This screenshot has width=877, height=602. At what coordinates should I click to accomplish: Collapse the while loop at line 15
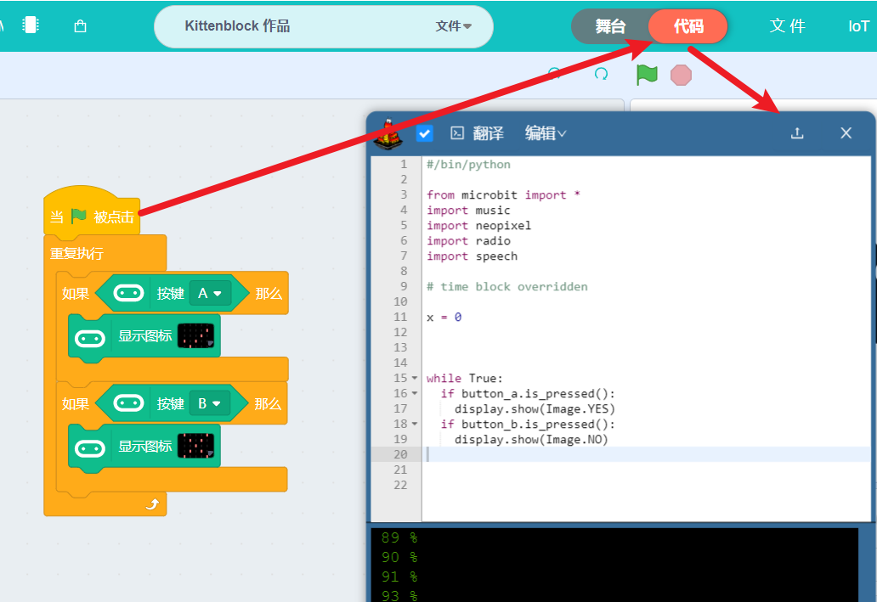pyautogui.click(x=415, y=379)
